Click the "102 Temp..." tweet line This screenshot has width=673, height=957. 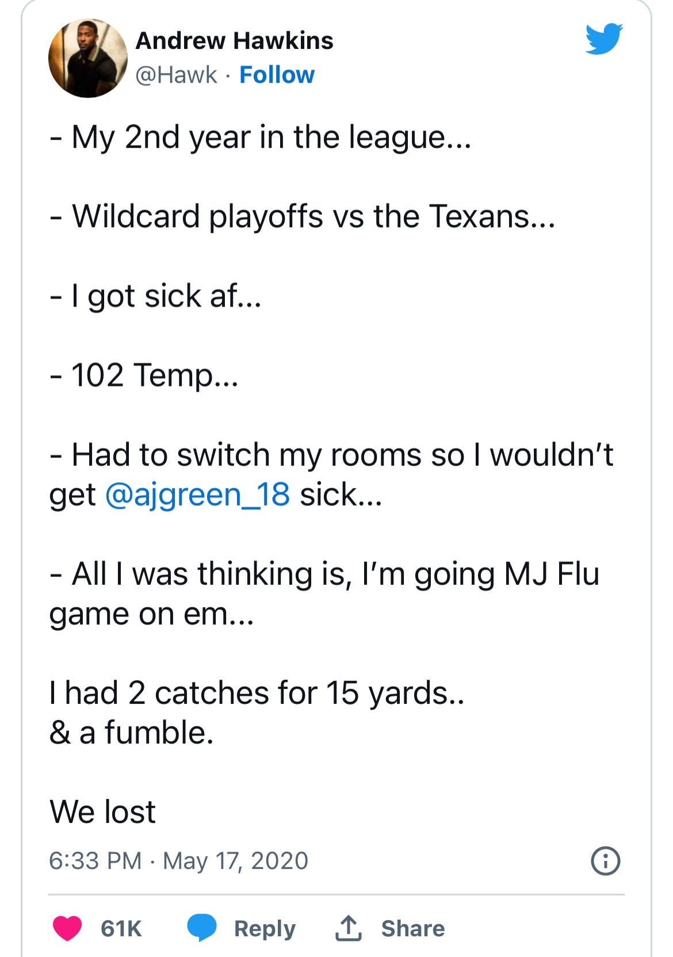[144, 376]
